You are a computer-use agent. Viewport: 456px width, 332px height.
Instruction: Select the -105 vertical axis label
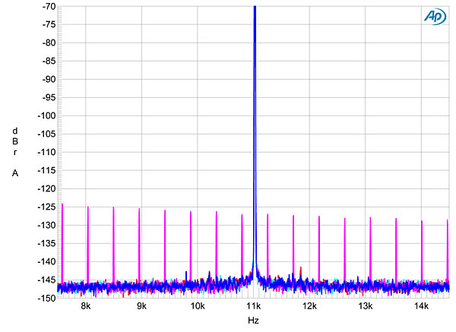pos(46,134)
